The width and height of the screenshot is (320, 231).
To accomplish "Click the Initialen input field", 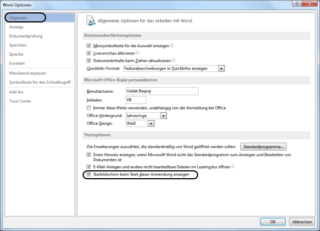I will tap(136, 100).
